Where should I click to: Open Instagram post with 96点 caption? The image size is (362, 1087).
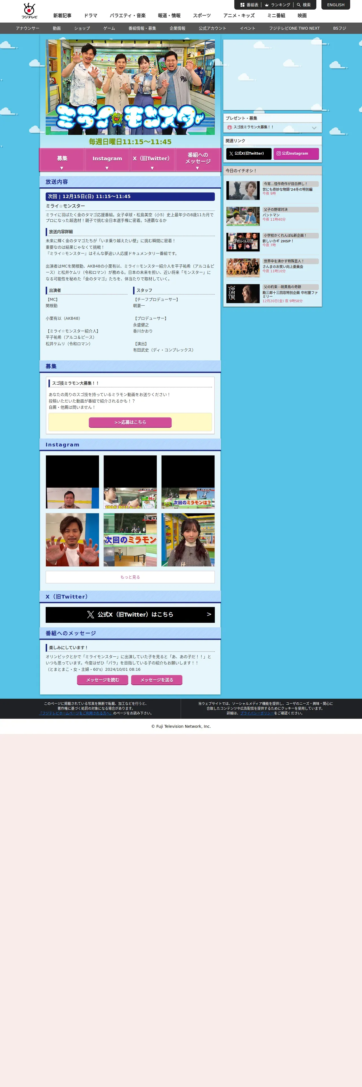point(130,482)
